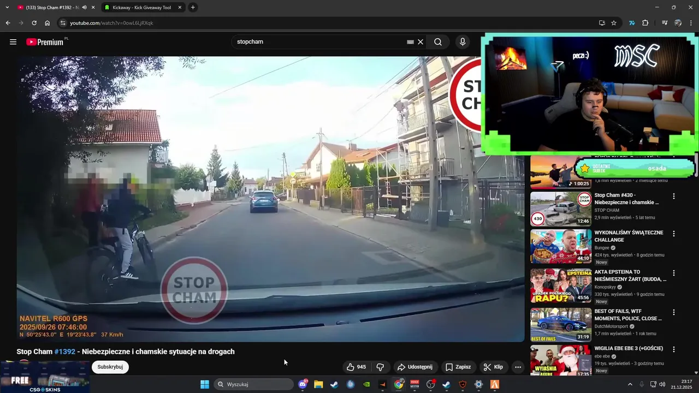This screenshot has width=699, height=393.
Task: Like the video with 945 likes
Action: click(356, 367)
